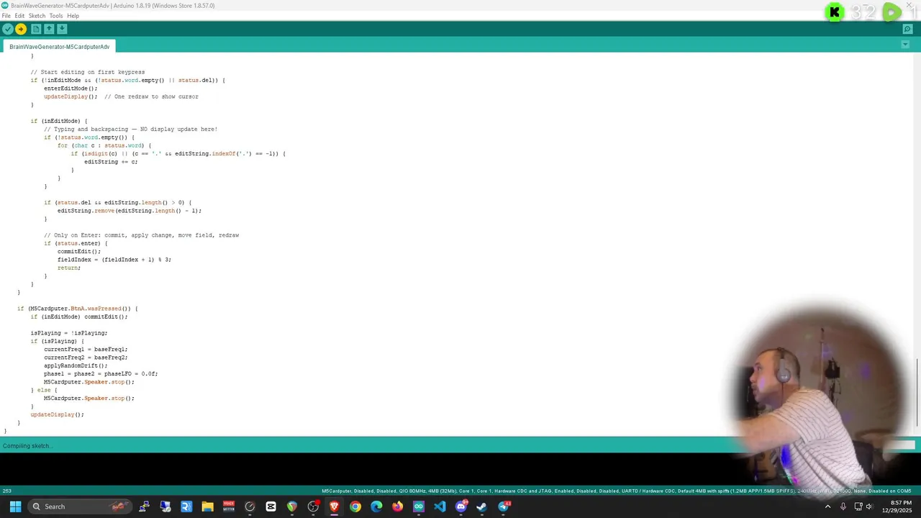Image resolution: width=921 pixels, height=518 pixels.
Task: Click the line 'editString += c;'
Action: click(111, 162)
